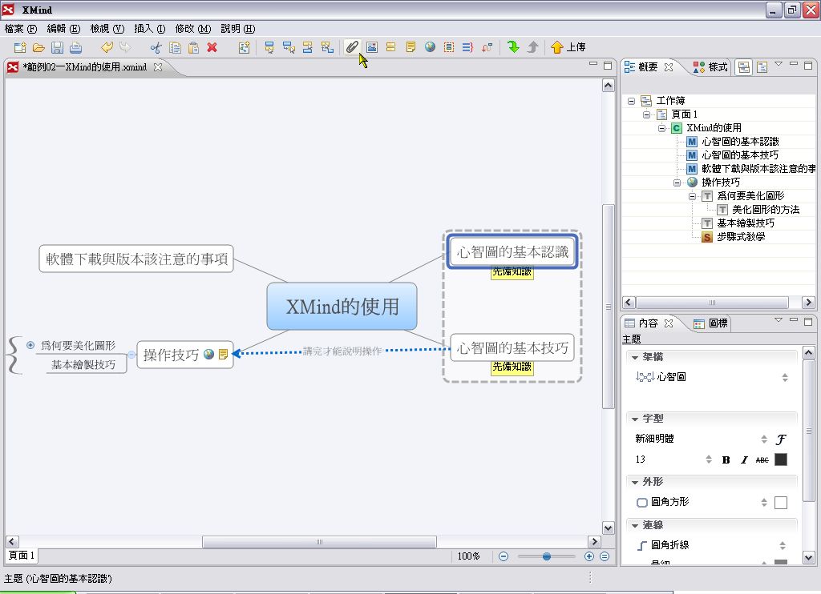Viewport: 821px width, 594px height.
Task: Click the Copy toolbar icon
Action: [x=175, y=47]
